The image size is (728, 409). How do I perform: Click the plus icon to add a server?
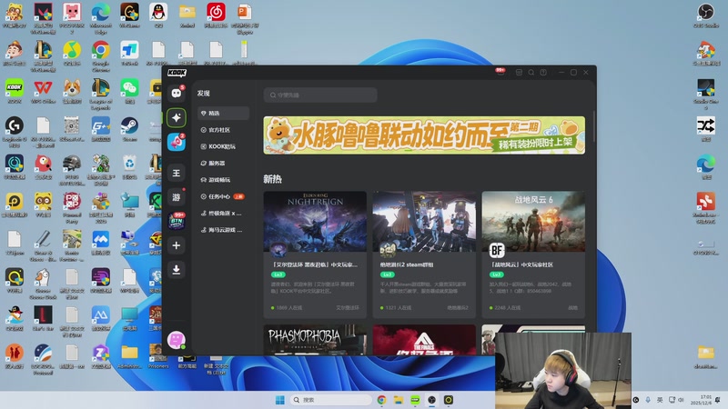177,245
